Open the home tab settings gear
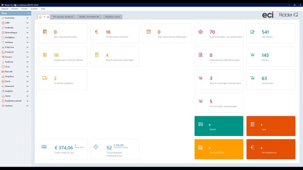The width and height of the screenshot is (303, 170). (48, 17)
